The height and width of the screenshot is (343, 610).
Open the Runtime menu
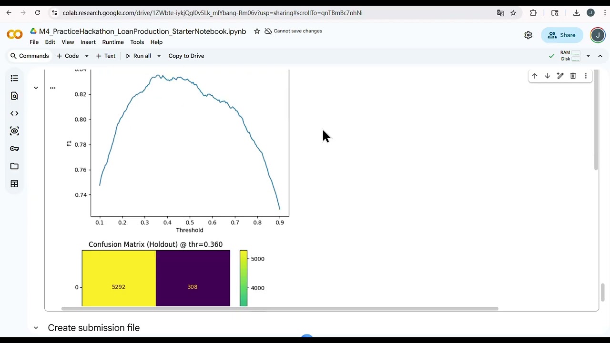113,42
